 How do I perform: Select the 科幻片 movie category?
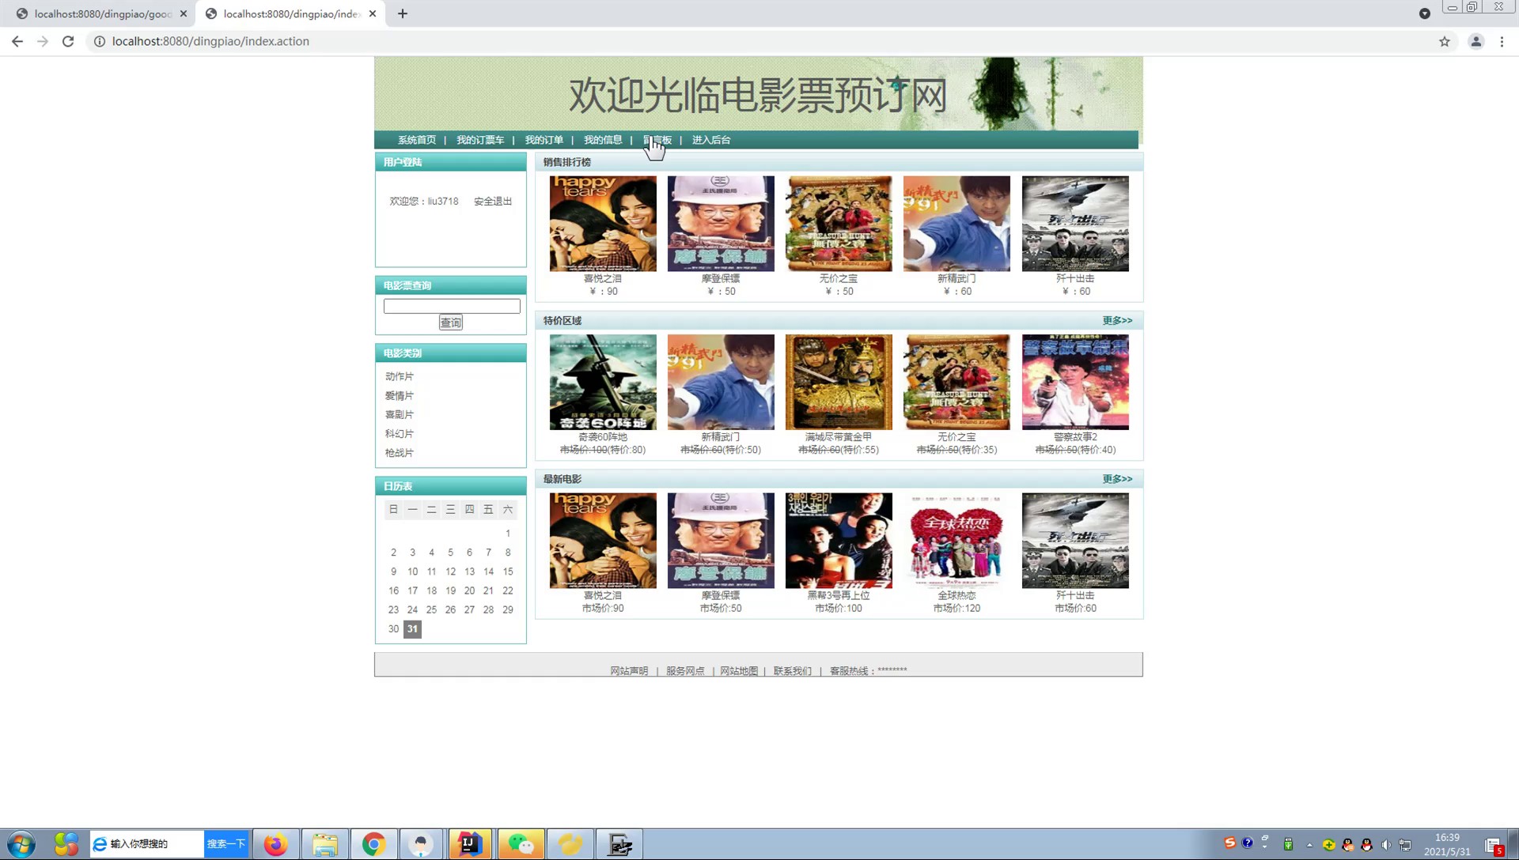click(400, 434)
